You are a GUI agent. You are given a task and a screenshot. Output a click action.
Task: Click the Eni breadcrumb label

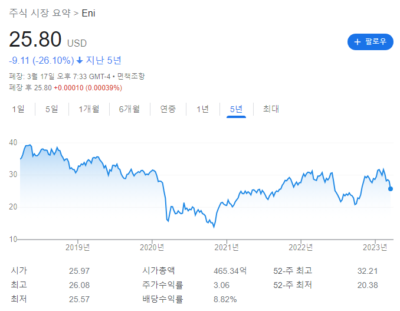coord(88,13)
